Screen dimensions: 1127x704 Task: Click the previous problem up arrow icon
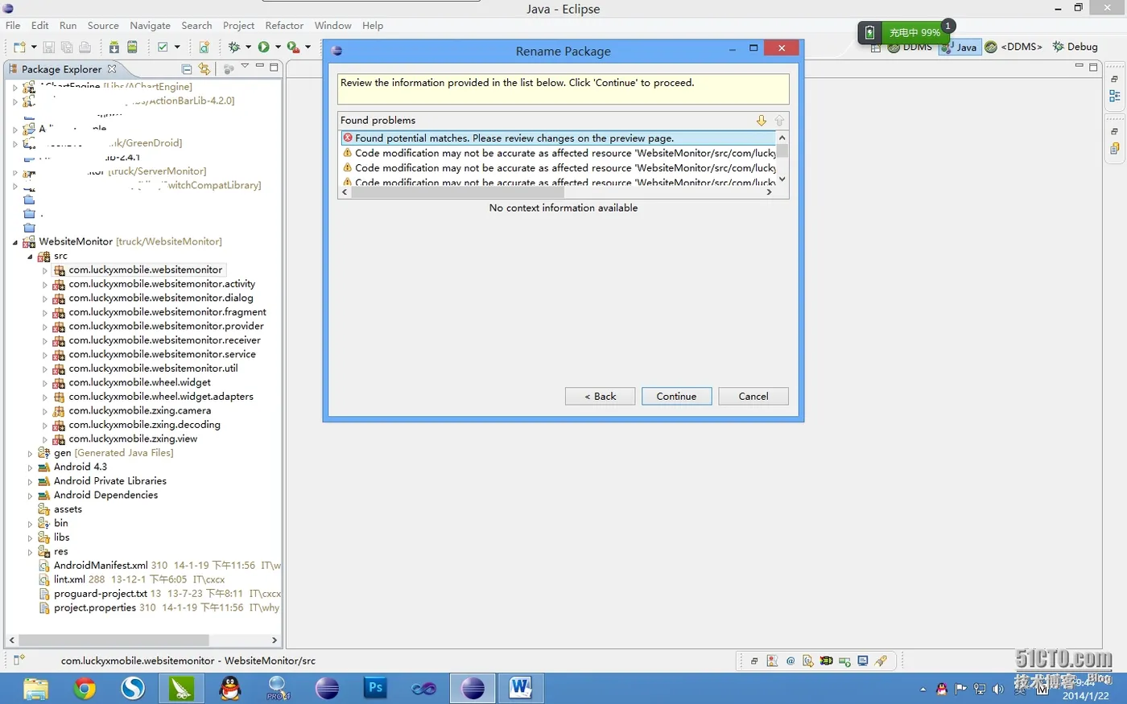(x=779, y=121)
